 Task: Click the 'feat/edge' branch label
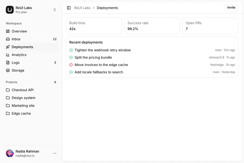click(x=217, y=65)
